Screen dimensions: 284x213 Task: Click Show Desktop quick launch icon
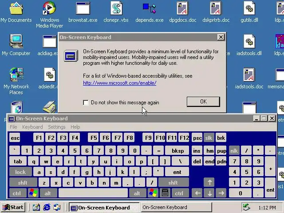pyautogui.click(x=36, y=207)
